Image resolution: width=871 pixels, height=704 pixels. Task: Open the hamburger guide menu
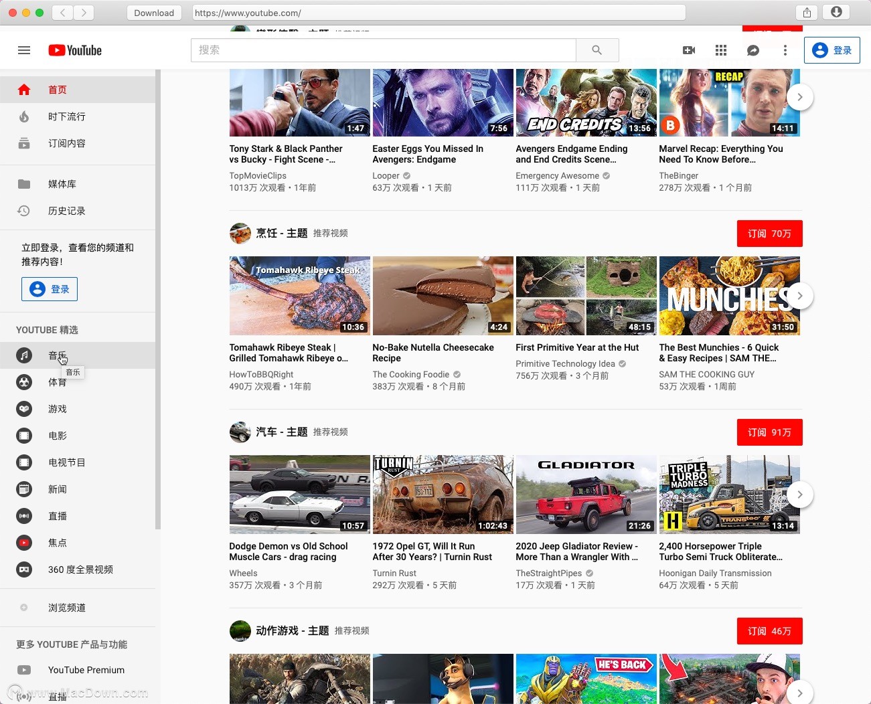point(24,50)
